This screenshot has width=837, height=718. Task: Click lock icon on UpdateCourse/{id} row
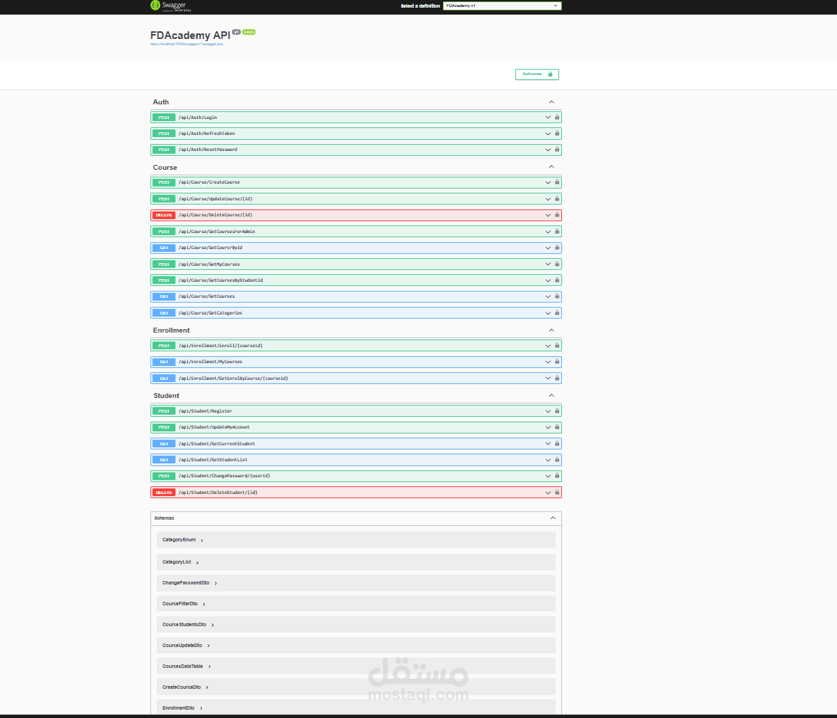(x=557, y=198)
